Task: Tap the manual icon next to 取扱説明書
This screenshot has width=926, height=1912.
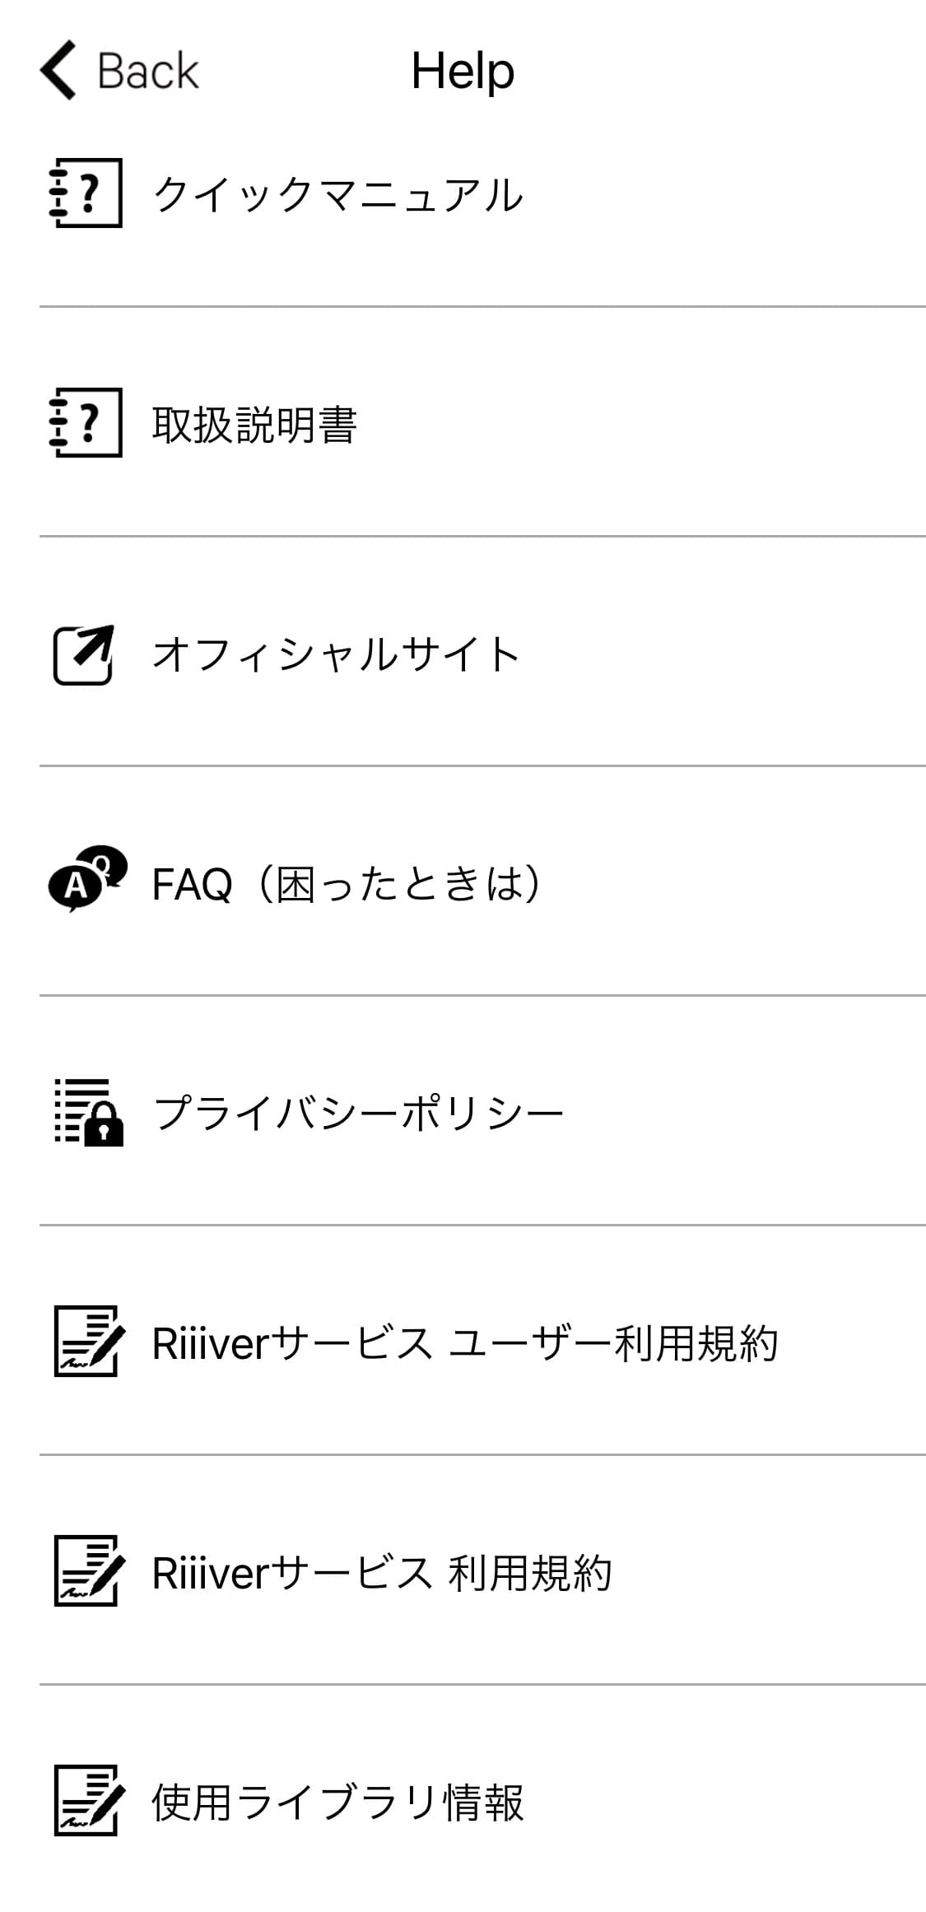Action: click(x=86, y=422)
